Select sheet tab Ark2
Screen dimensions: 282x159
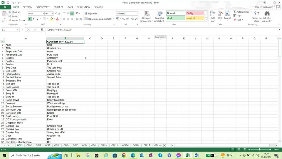29,145
